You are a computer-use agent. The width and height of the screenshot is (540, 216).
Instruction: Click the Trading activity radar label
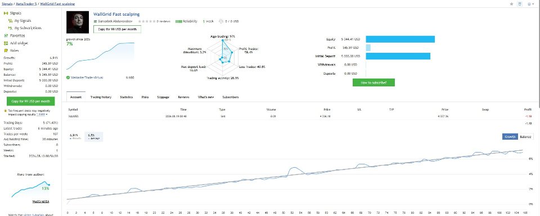click(x=223, y=78)
